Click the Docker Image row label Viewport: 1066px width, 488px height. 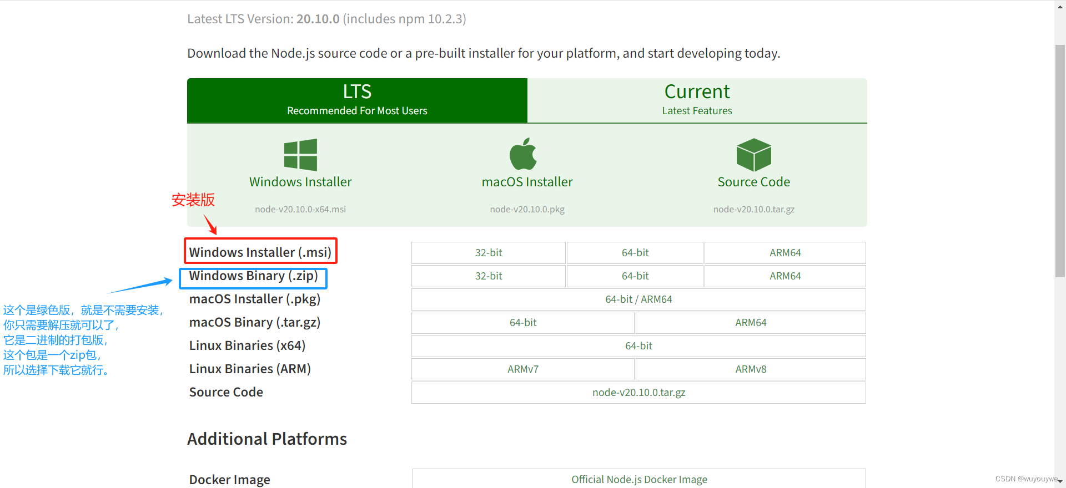point(229,480)
